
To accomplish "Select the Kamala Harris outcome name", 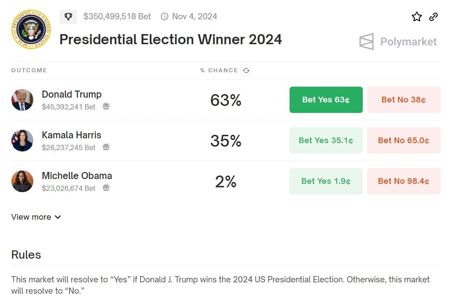I will click(x=71, y=135).
